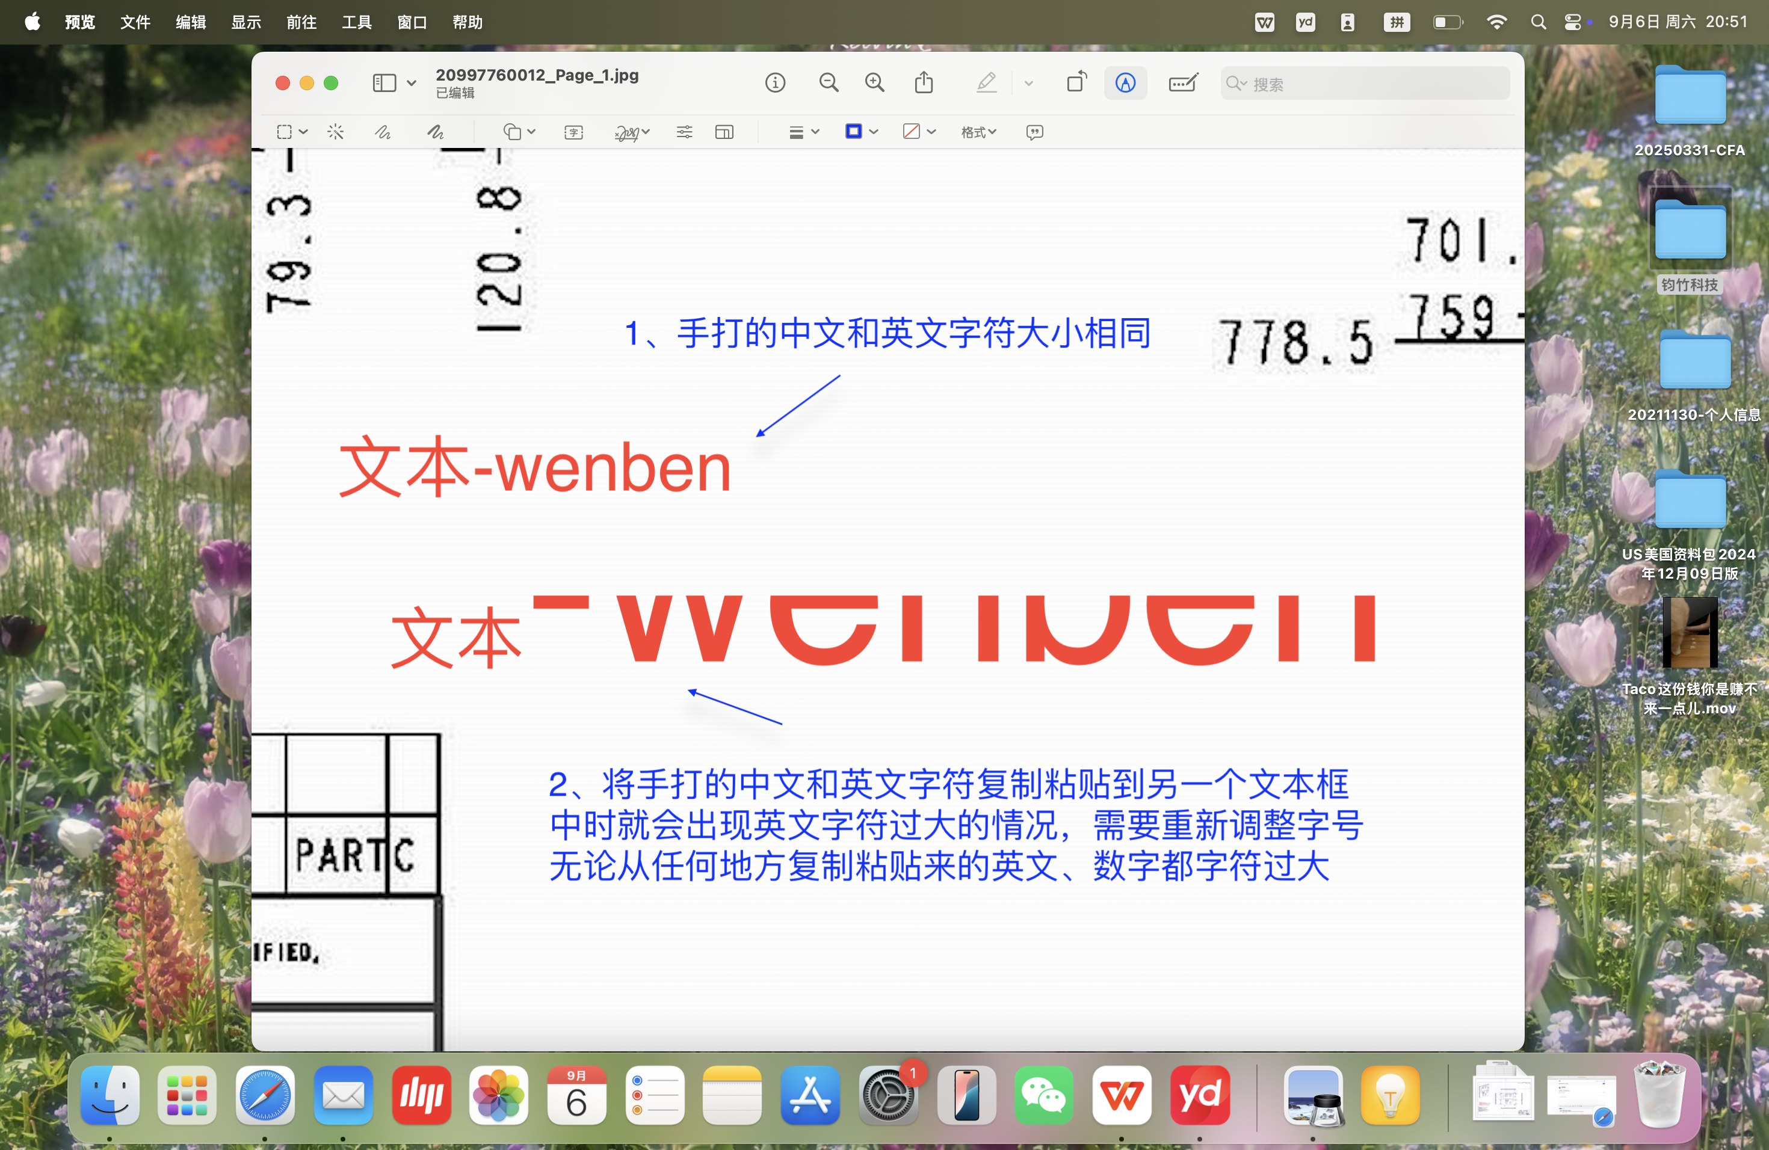The width and height of the screenshot is (1769, 1150).
Task: Toggle the sidebar view button
Action: [x=384, y=82]
